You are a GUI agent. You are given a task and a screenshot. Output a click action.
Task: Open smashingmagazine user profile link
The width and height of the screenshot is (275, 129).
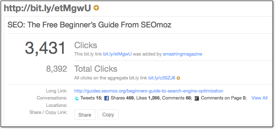coord(182,54)
